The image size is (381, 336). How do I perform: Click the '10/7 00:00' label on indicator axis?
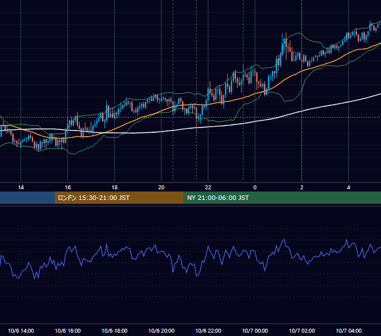[255, 330]
